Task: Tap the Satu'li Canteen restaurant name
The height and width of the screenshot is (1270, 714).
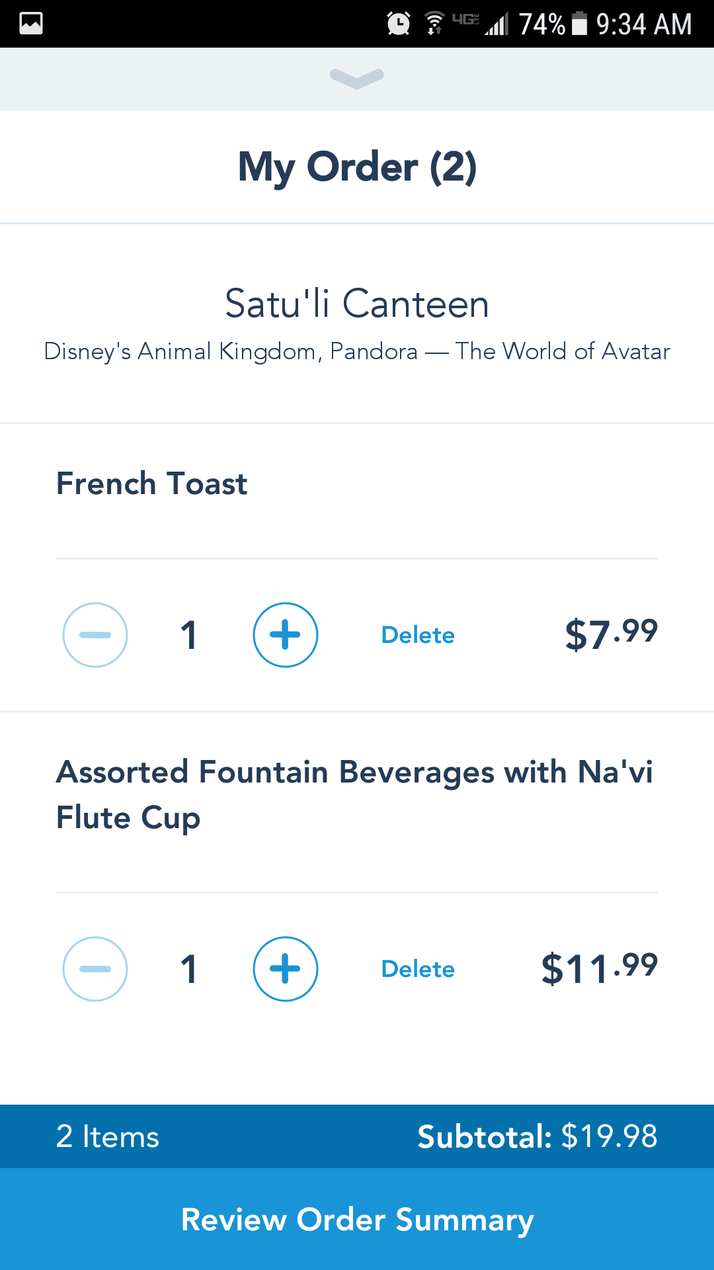Action: pyautogui.click(x=357, y=304)
